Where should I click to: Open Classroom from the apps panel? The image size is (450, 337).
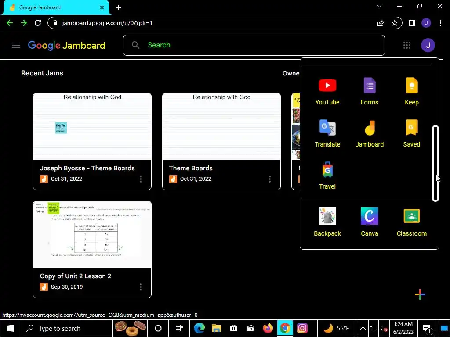pos(411,222)
